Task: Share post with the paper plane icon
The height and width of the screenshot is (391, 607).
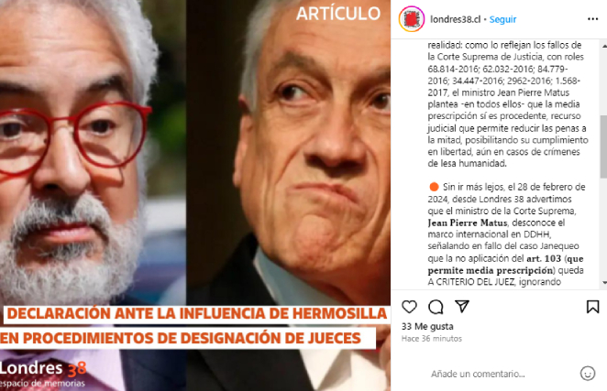Action: (x=462, y=307)
